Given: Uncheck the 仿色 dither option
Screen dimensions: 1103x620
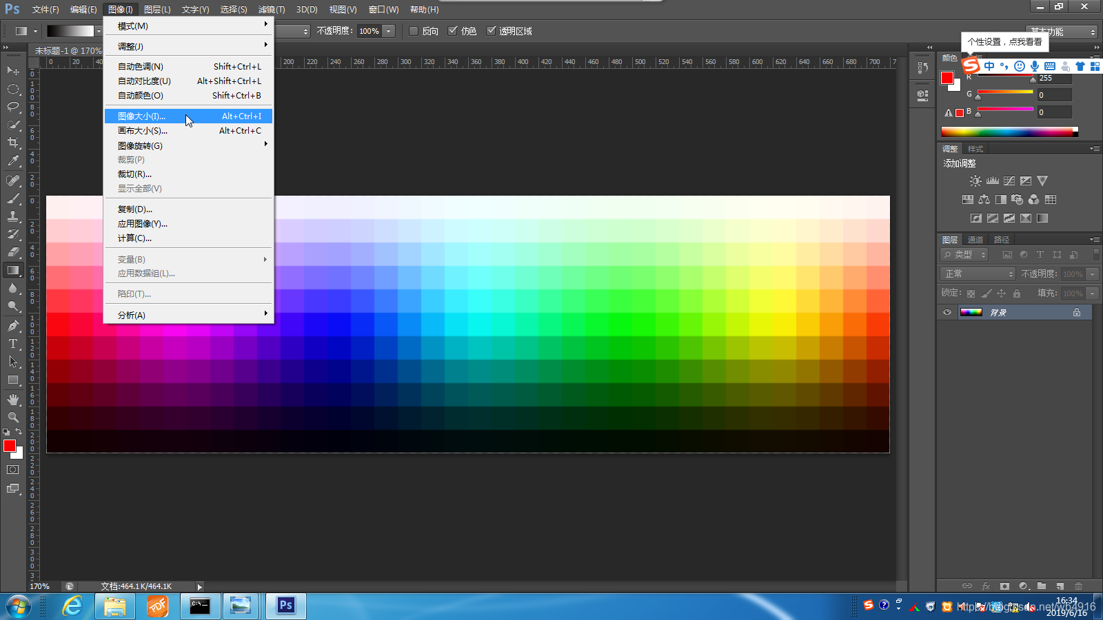Looking at the screenshot, I should pos(453,31).
